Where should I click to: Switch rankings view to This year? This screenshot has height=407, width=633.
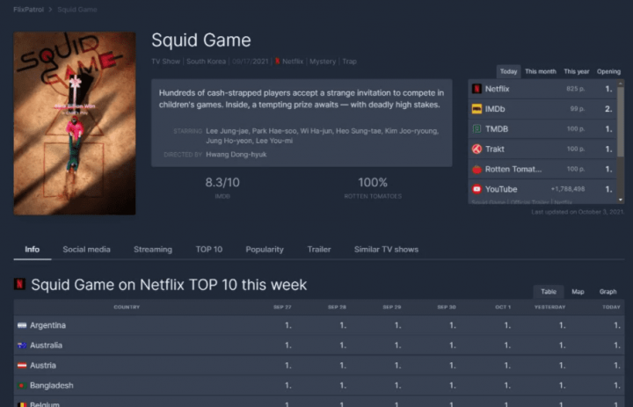(x=576, y=71)
